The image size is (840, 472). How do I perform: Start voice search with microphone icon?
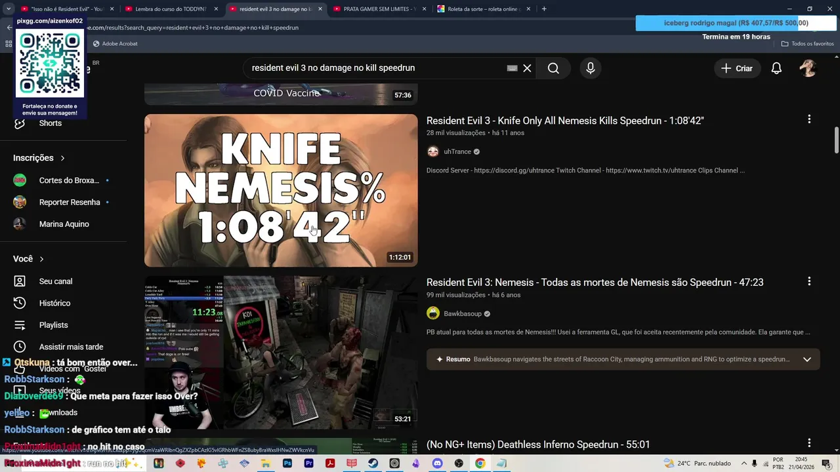(x=591, y=68)
